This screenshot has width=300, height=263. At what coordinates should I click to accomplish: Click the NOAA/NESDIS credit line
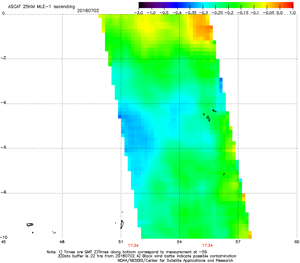point(175,261)
